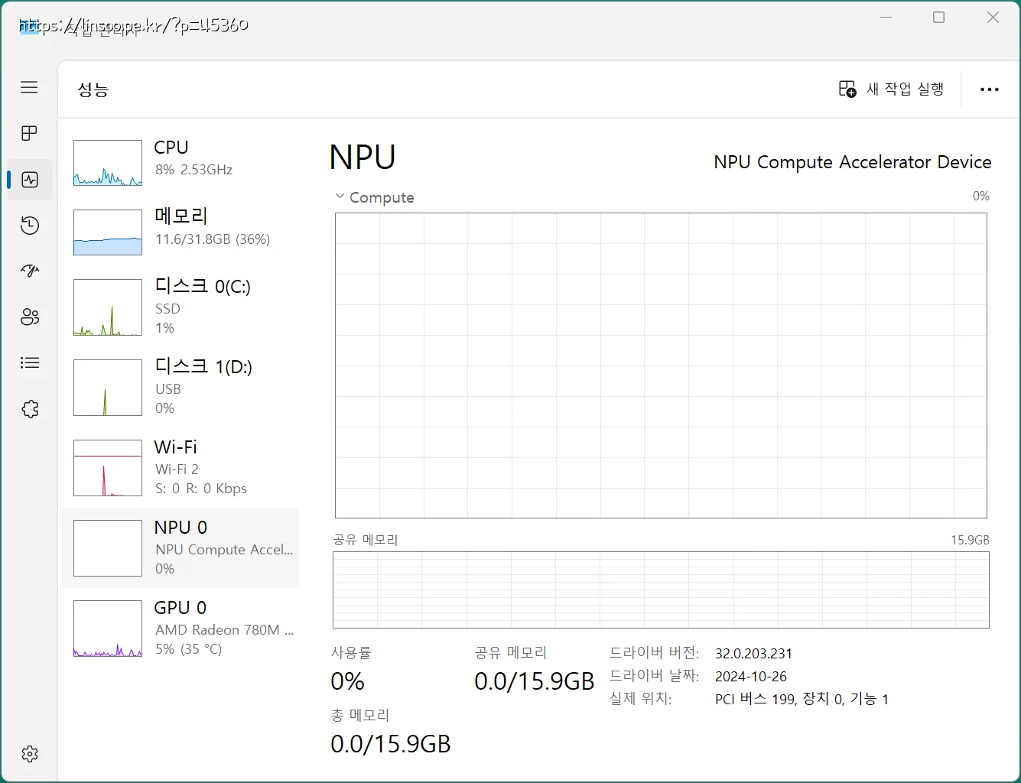Select the Performance page icon
Screen dimensions: 1021x783
click(x=30, y=180)
